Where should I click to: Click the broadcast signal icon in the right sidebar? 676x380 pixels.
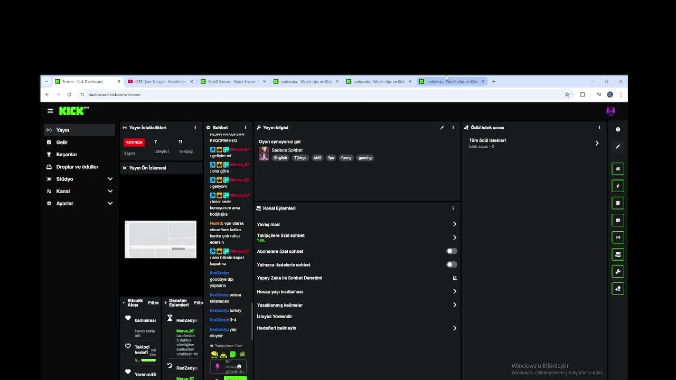click(618, 237)
